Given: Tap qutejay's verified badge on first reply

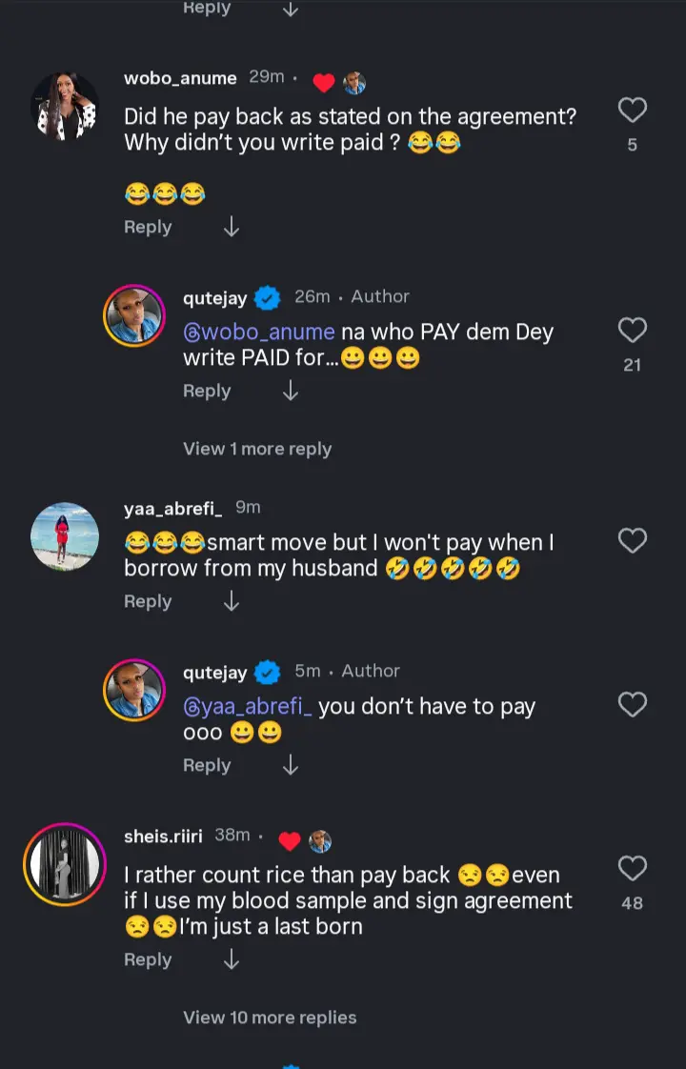Looking at the screenshot, I should tap(268, 298).
